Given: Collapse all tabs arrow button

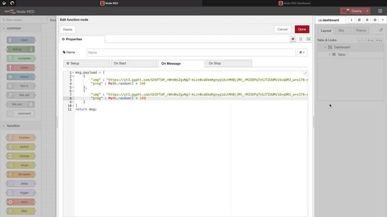Looking at the screenshot, I should coord(359,40).
